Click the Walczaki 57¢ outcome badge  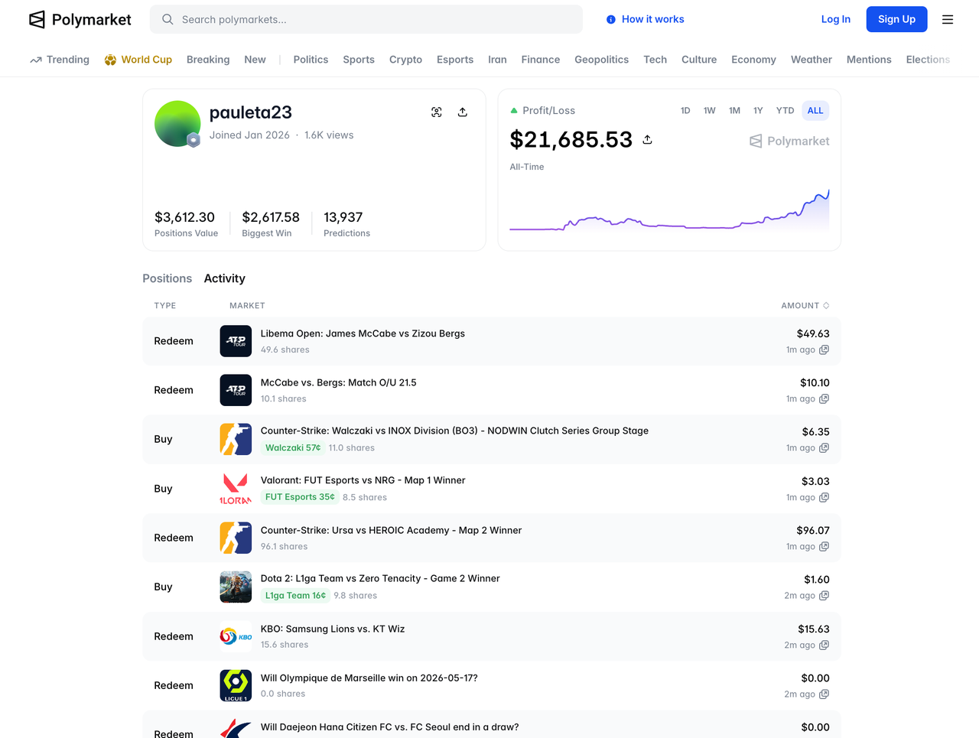click(x=293, y=448)
